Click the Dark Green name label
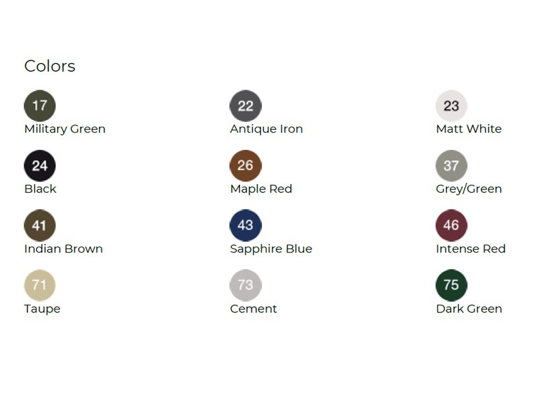The height and width of the screenshot is (402, 536). (x=468, y=309)
